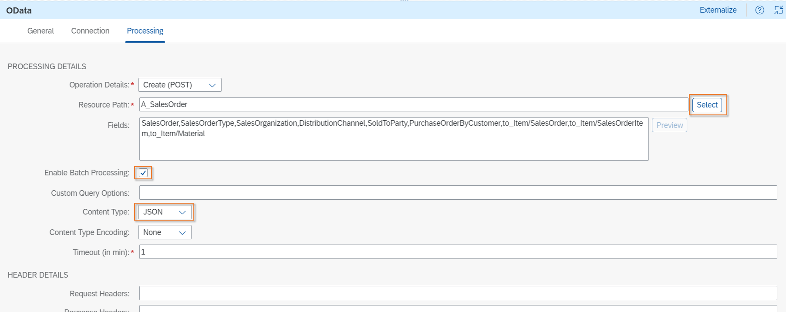Image resolution: width=786 pixels, height=312 pixels.
Task: Click the Resource Path input field
Action: click(414, 104)
